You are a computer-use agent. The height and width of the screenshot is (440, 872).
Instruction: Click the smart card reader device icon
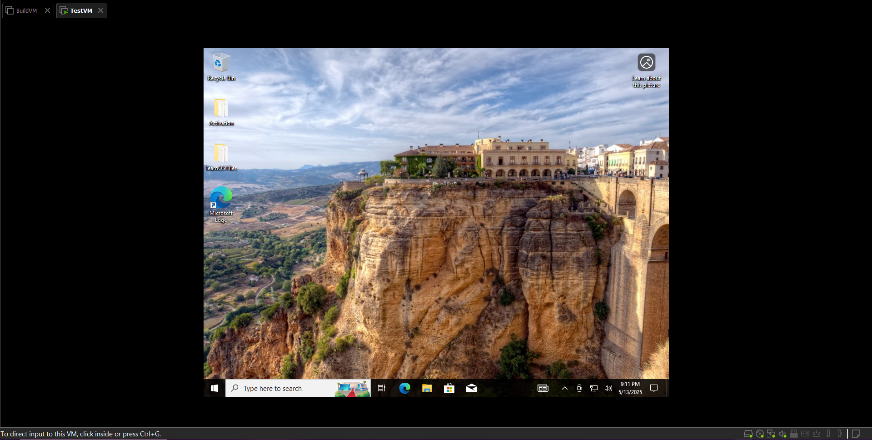(x=805, y=434)
